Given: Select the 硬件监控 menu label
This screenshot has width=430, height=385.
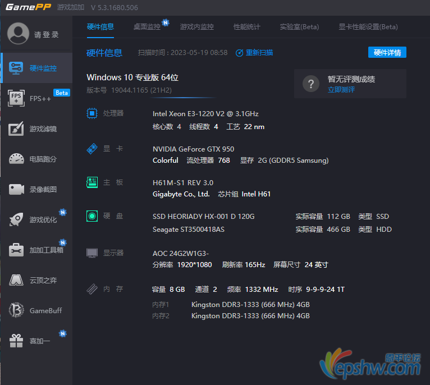Looking at the screenshot, I should [x=43, y=68].
